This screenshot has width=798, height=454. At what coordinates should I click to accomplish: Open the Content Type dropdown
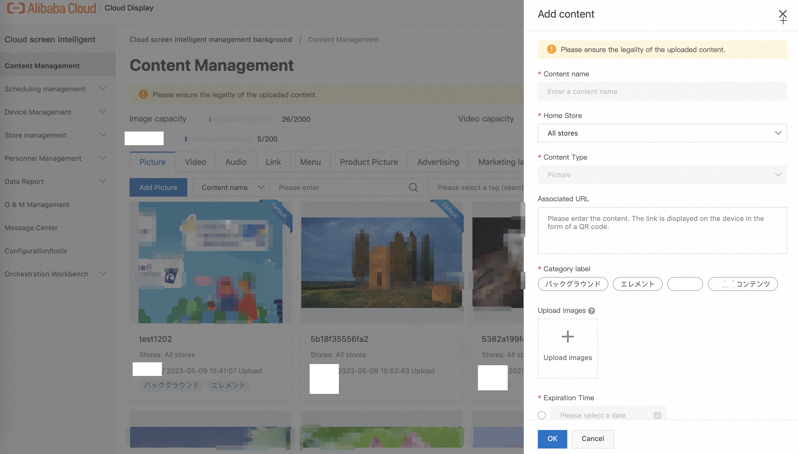coord(662,175)
